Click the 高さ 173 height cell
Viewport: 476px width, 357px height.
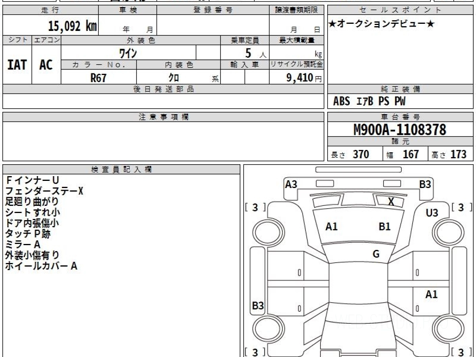pos(451,154)
